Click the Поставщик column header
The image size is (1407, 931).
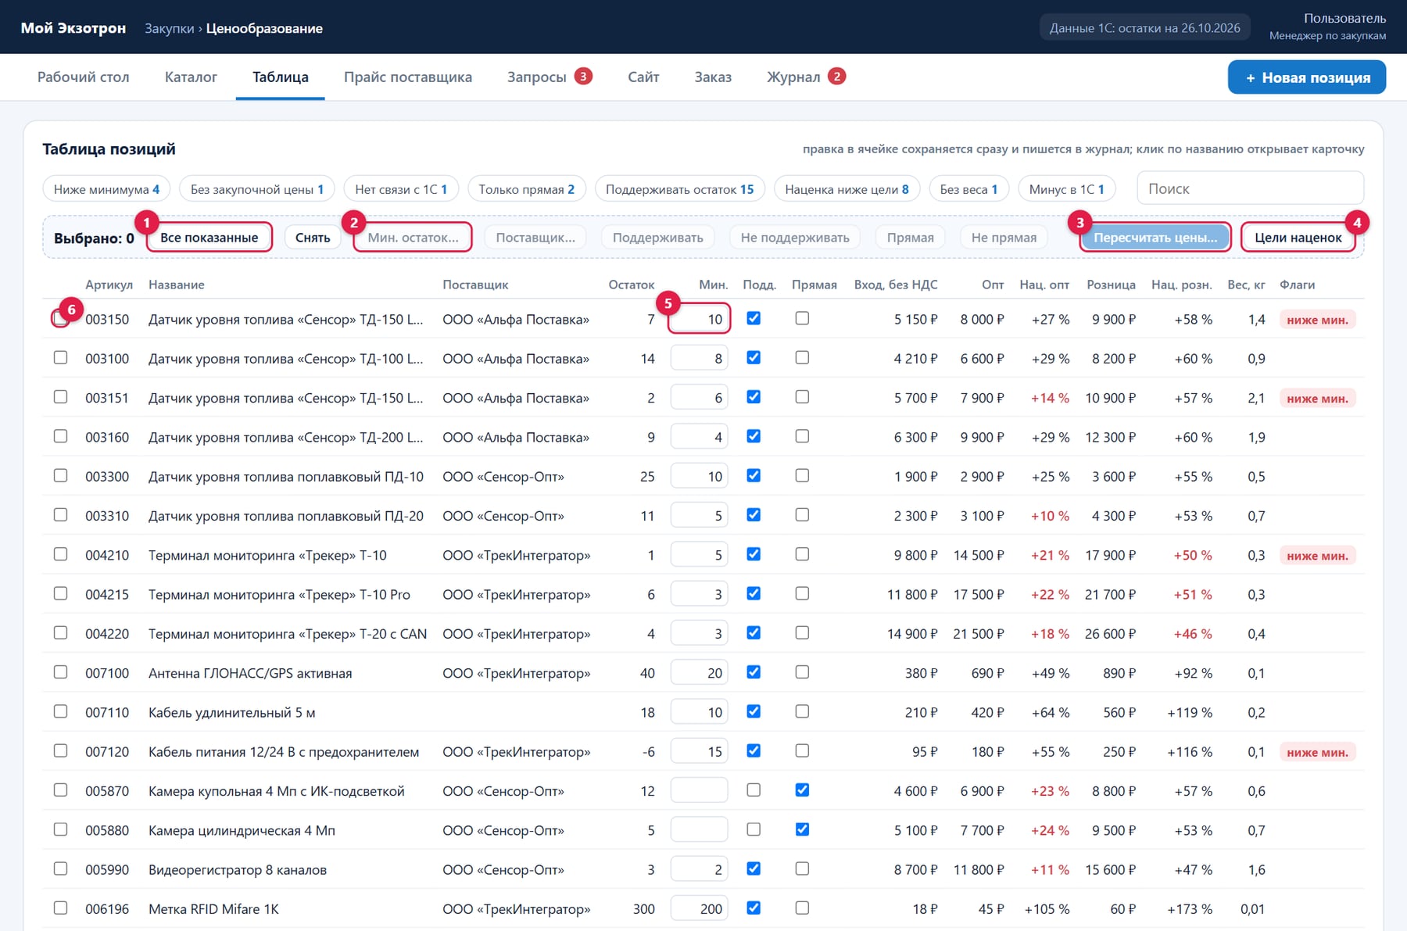[x=475, y=285]
